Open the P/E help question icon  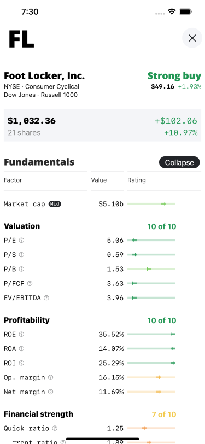pyautogui.click(x=21, y=240)
